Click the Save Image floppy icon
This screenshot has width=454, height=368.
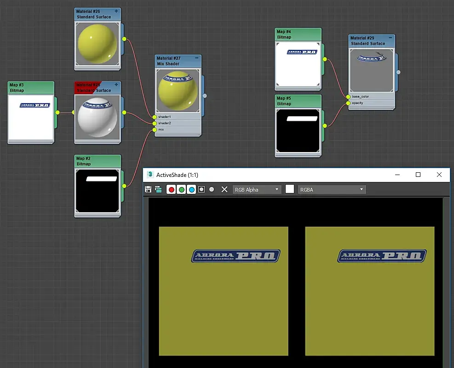point(148,189)
